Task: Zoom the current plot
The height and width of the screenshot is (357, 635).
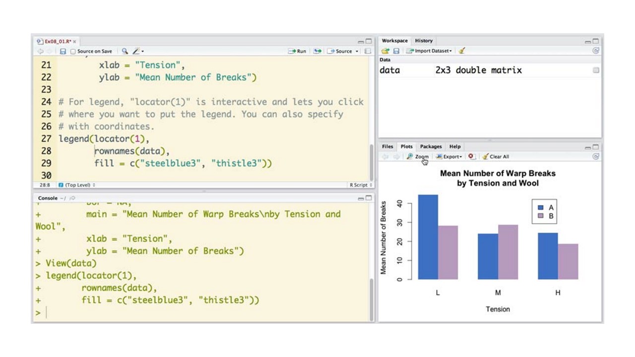Action: click(417, 157)
